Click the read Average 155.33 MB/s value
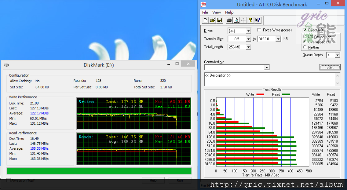347x190 pixels. (x=39, y=148)
